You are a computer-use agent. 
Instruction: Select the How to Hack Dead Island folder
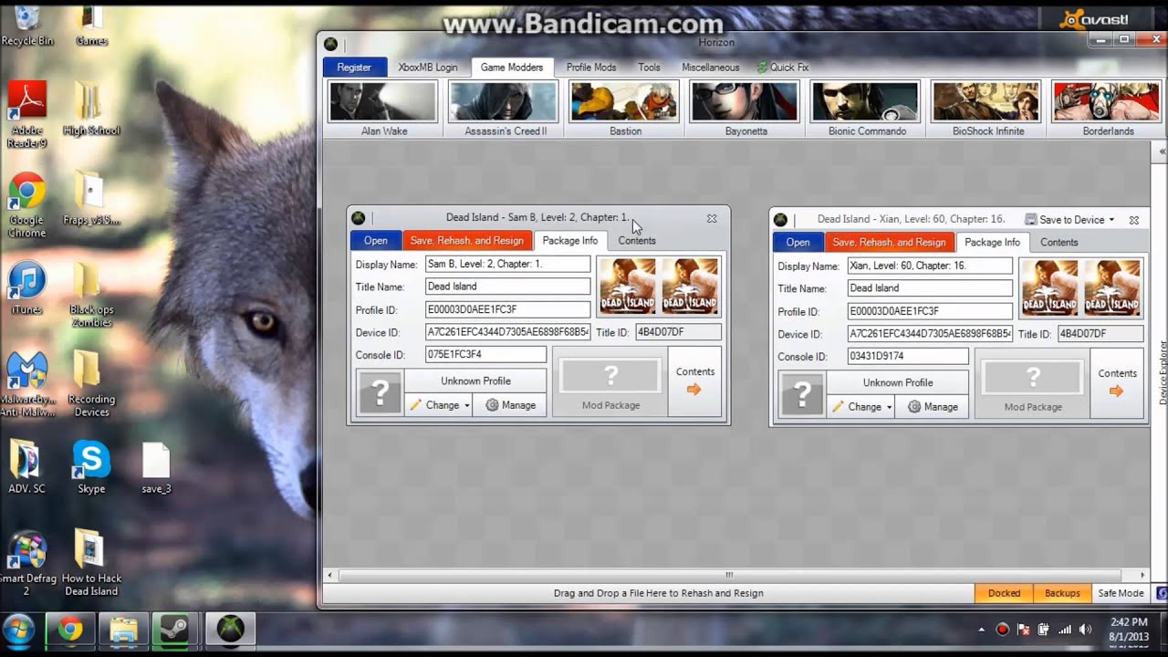(90, 562)
